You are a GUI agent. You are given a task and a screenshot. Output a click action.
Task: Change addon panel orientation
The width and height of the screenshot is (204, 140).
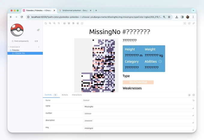189,95
